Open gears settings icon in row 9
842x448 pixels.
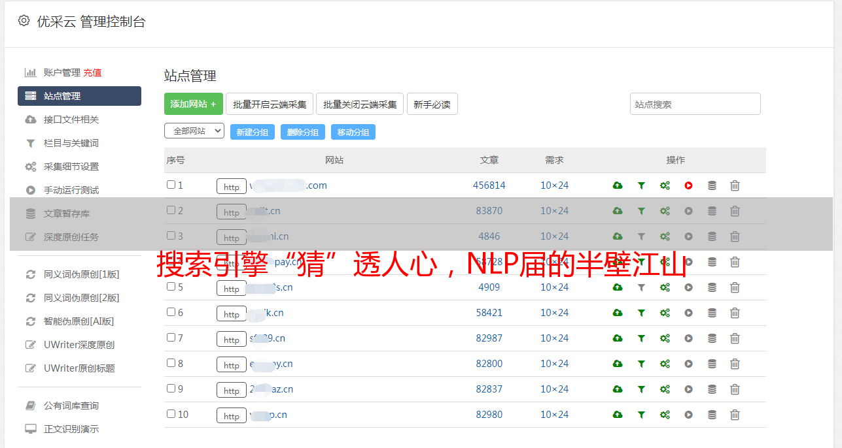coord(665,389)
